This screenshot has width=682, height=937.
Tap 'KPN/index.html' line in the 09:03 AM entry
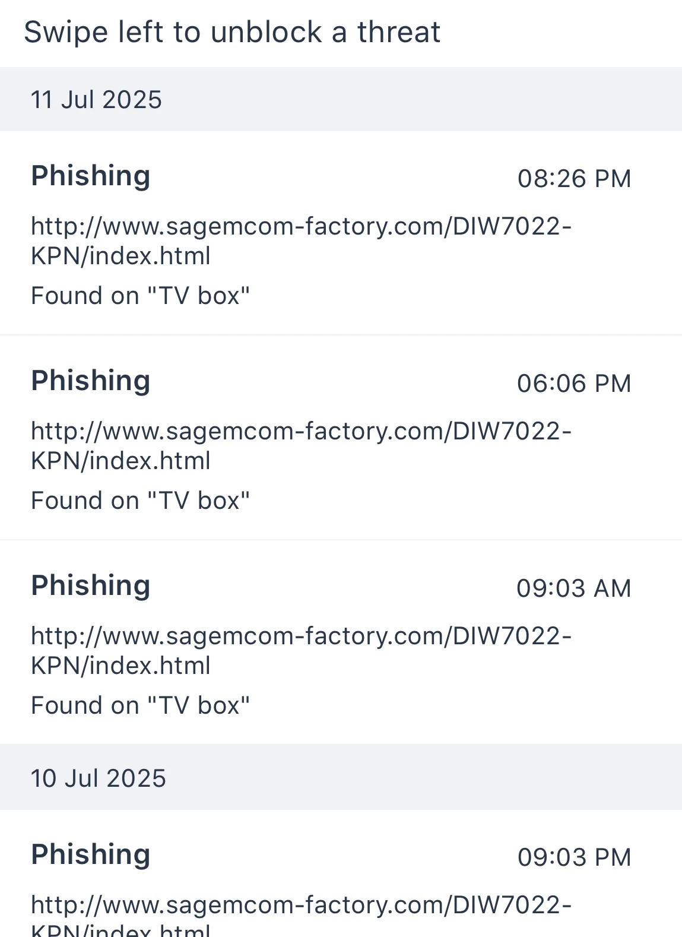(120, 666)
